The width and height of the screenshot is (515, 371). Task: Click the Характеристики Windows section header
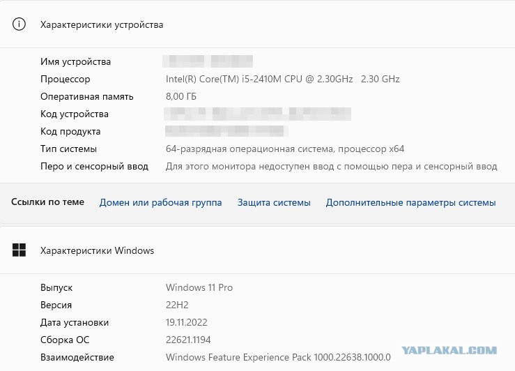(x=98, y=251)
